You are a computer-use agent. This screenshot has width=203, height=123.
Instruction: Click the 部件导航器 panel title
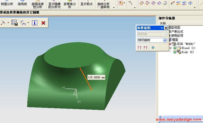[x=167, y=18]
